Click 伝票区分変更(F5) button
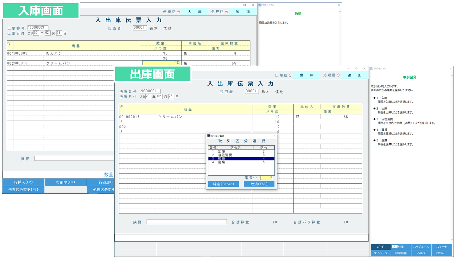 (23, 190)
